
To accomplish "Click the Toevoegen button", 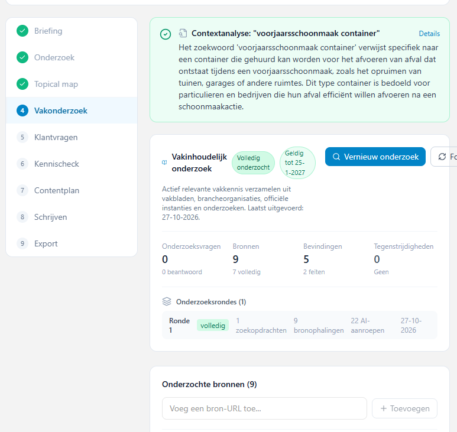I will (404, 408).
